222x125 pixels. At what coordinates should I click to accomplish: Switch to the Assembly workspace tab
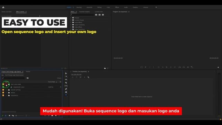(x=89, y=7)
